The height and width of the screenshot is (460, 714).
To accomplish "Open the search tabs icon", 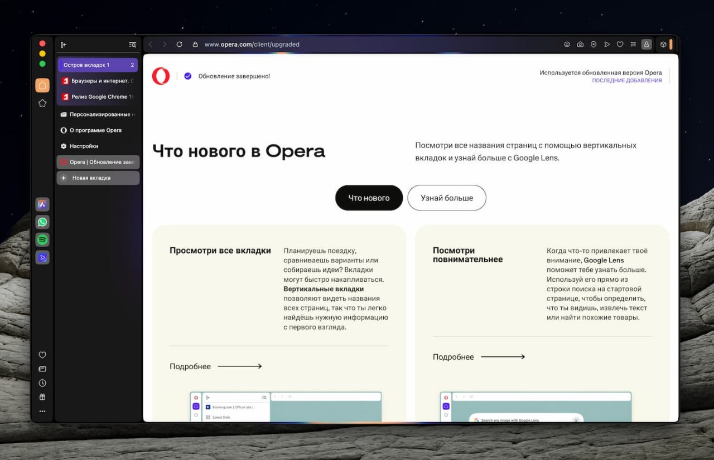I will [x=132, y=45].
